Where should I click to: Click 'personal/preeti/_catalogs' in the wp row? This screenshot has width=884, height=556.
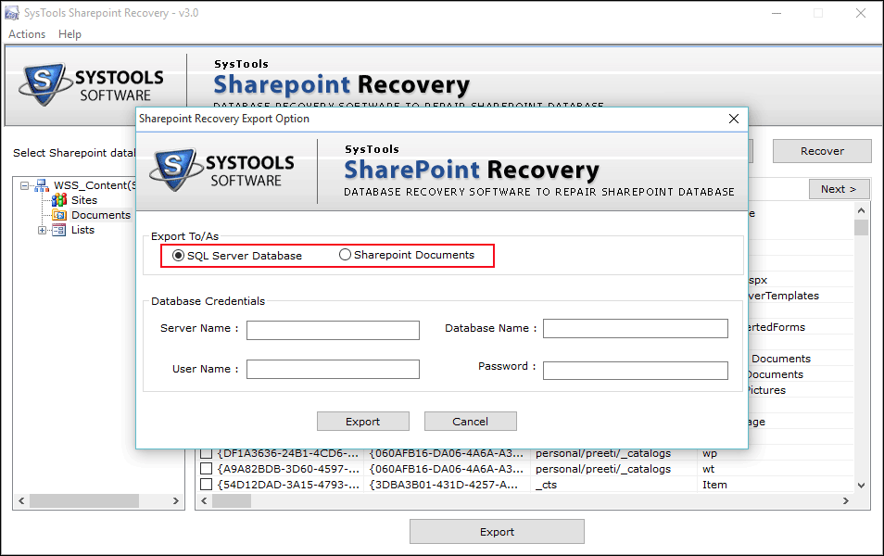(x=603, y=453)
